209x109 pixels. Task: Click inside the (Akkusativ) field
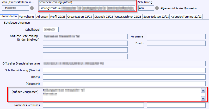coord(125,84)
